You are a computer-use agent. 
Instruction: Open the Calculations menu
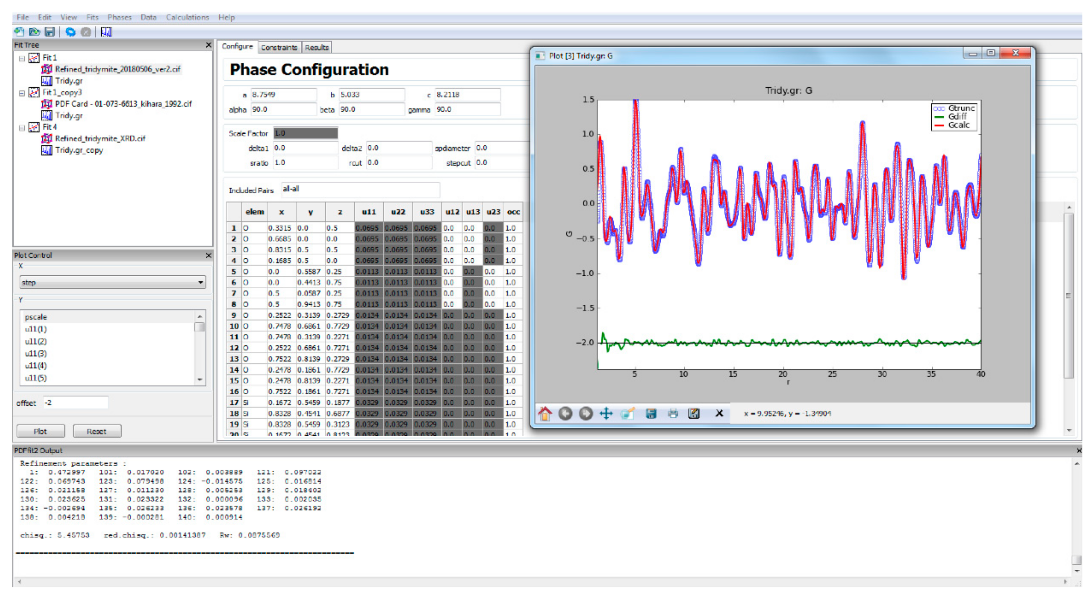pos(187,17)
